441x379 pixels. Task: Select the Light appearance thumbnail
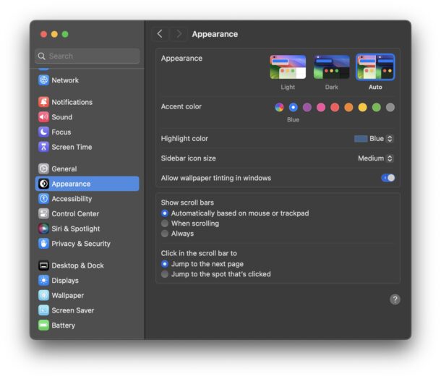click(288, 67)
